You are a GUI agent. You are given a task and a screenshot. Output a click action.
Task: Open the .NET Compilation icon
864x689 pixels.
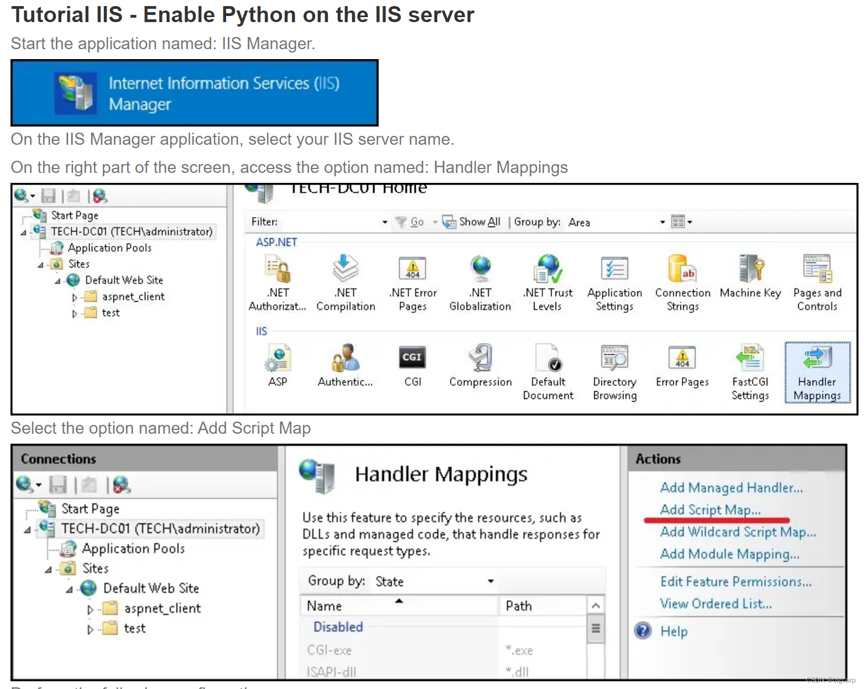(x=345, y=283)
